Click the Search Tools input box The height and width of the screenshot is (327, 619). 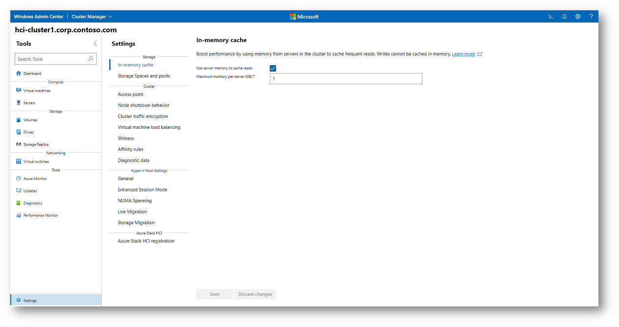tap(51, 59)
